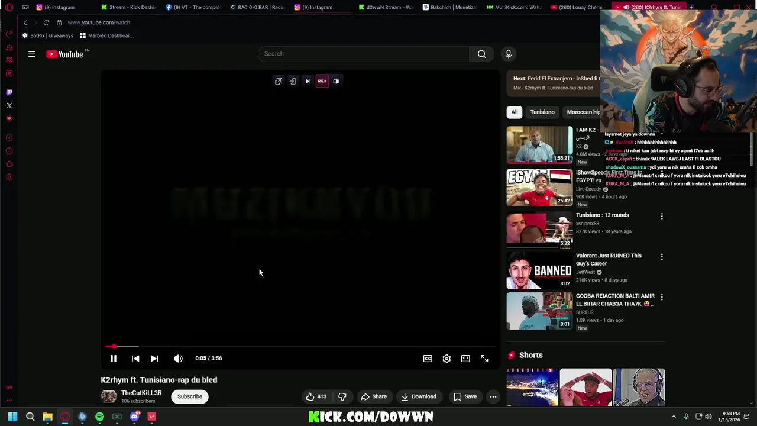Open the YouTube hamburger guide menu
Screen dimensions: 757x426
coord(32,54)
